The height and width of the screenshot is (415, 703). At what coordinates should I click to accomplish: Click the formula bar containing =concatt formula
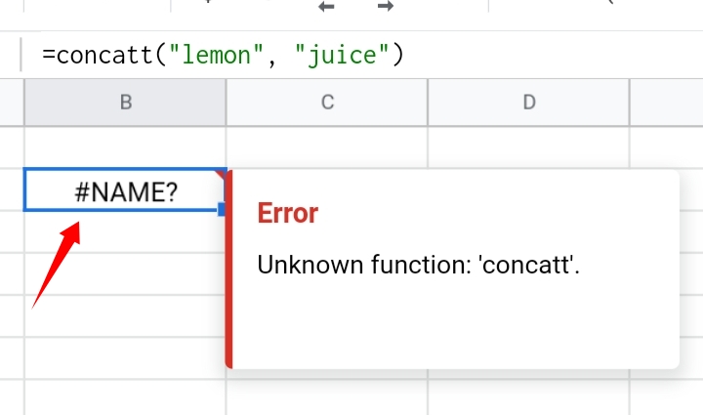[358, 55]
